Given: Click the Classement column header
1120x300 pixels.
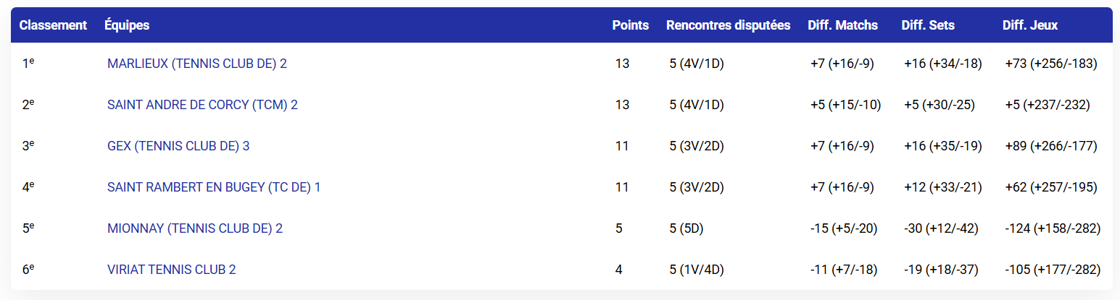Looking at the screenshot, I should 53,25.
